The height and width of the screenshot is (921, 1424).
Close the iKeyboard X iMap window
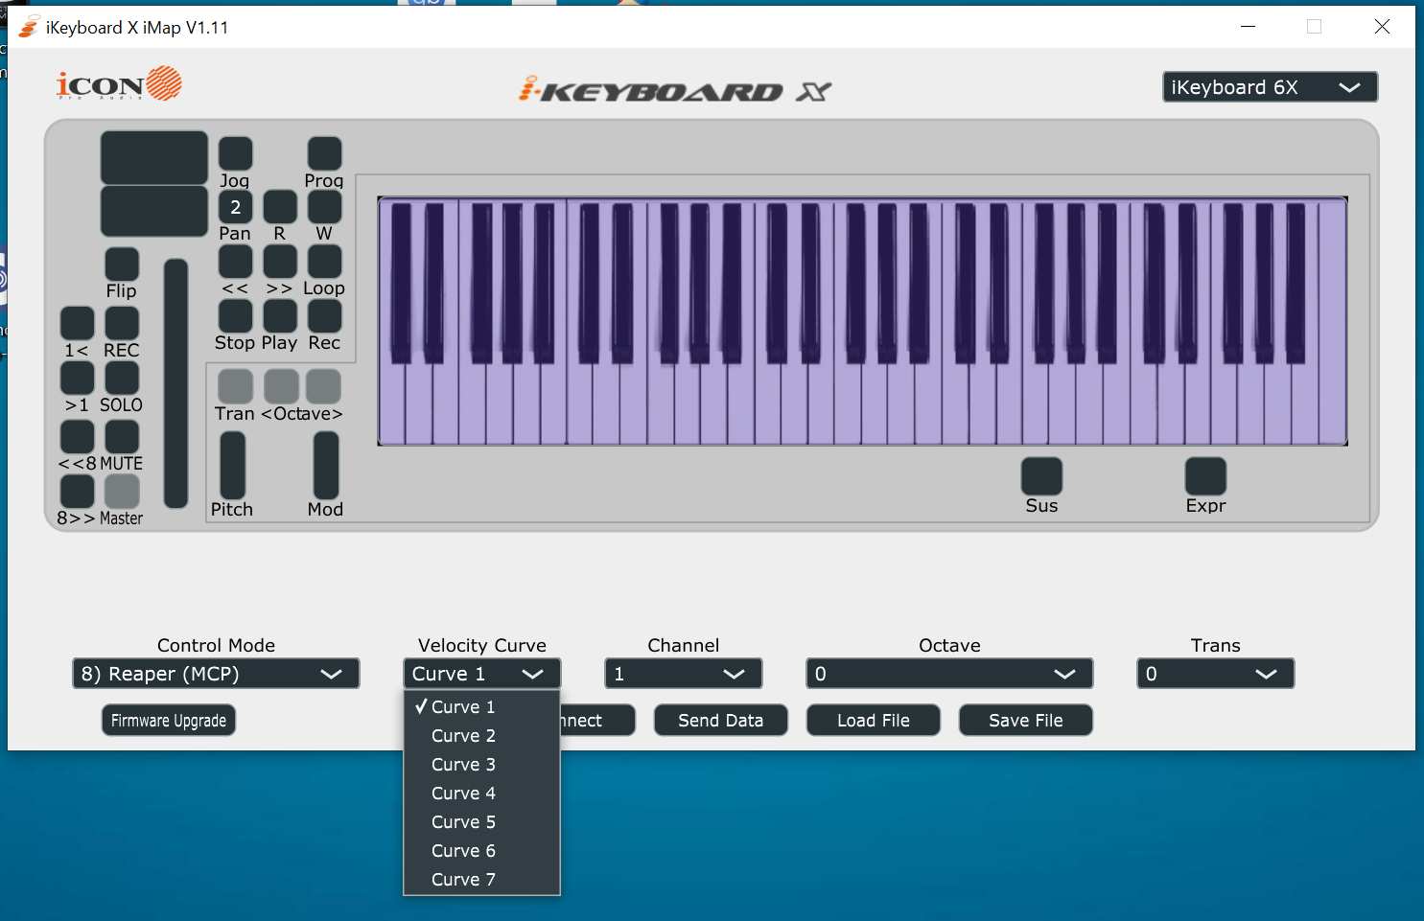click(x=1382, y=27)
